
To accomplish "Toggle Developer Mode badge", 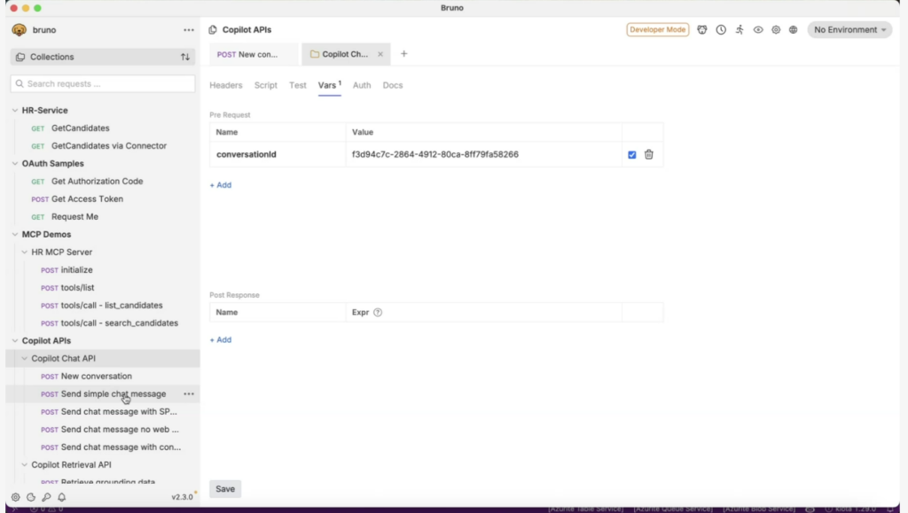I will pyautogui.click(x=658, y=30).
